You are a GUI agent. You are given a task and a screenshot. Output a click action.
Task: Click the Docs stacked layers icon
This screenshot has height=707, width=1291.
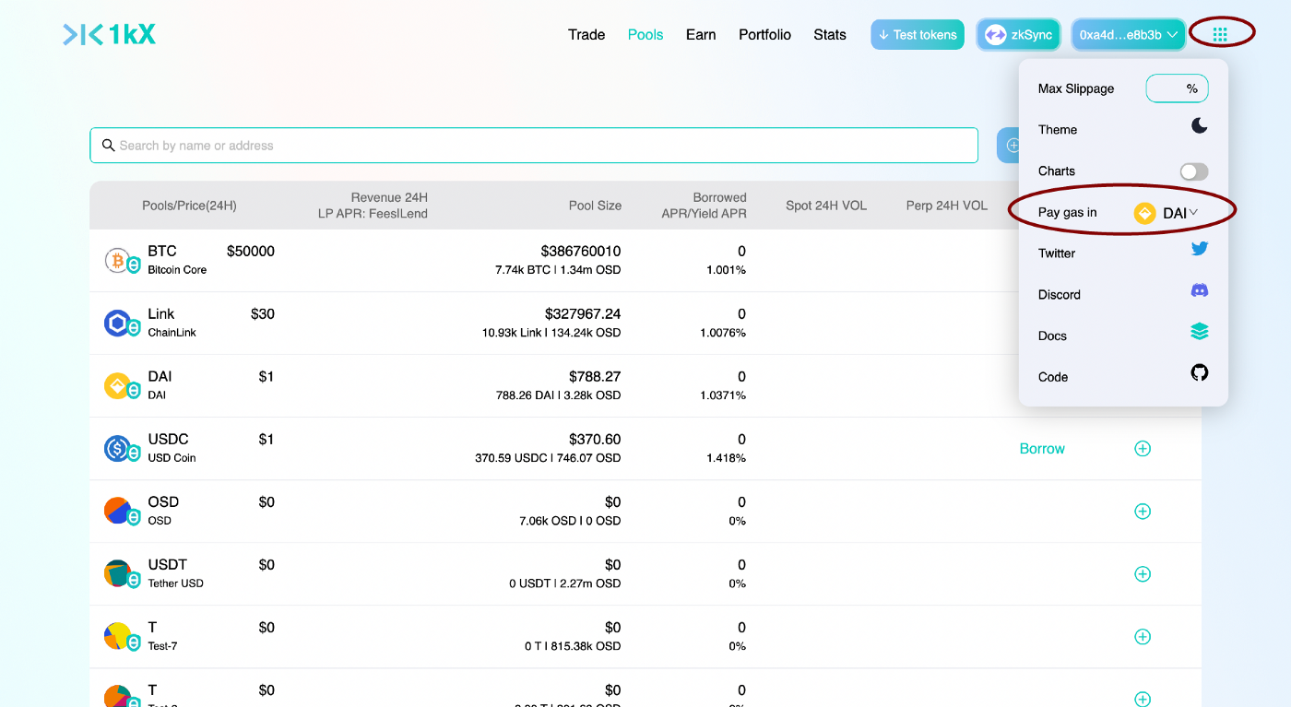pyautogui.click(x=1200, y=332)
